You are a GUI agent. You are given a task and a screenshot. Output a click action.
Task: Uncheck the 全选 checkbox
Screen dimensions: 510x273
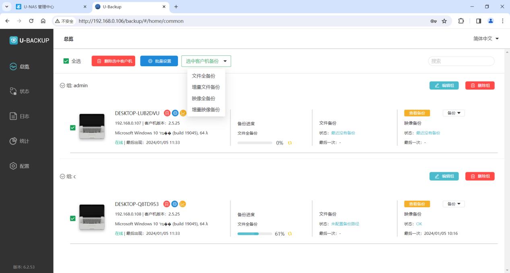pos(66,61)
